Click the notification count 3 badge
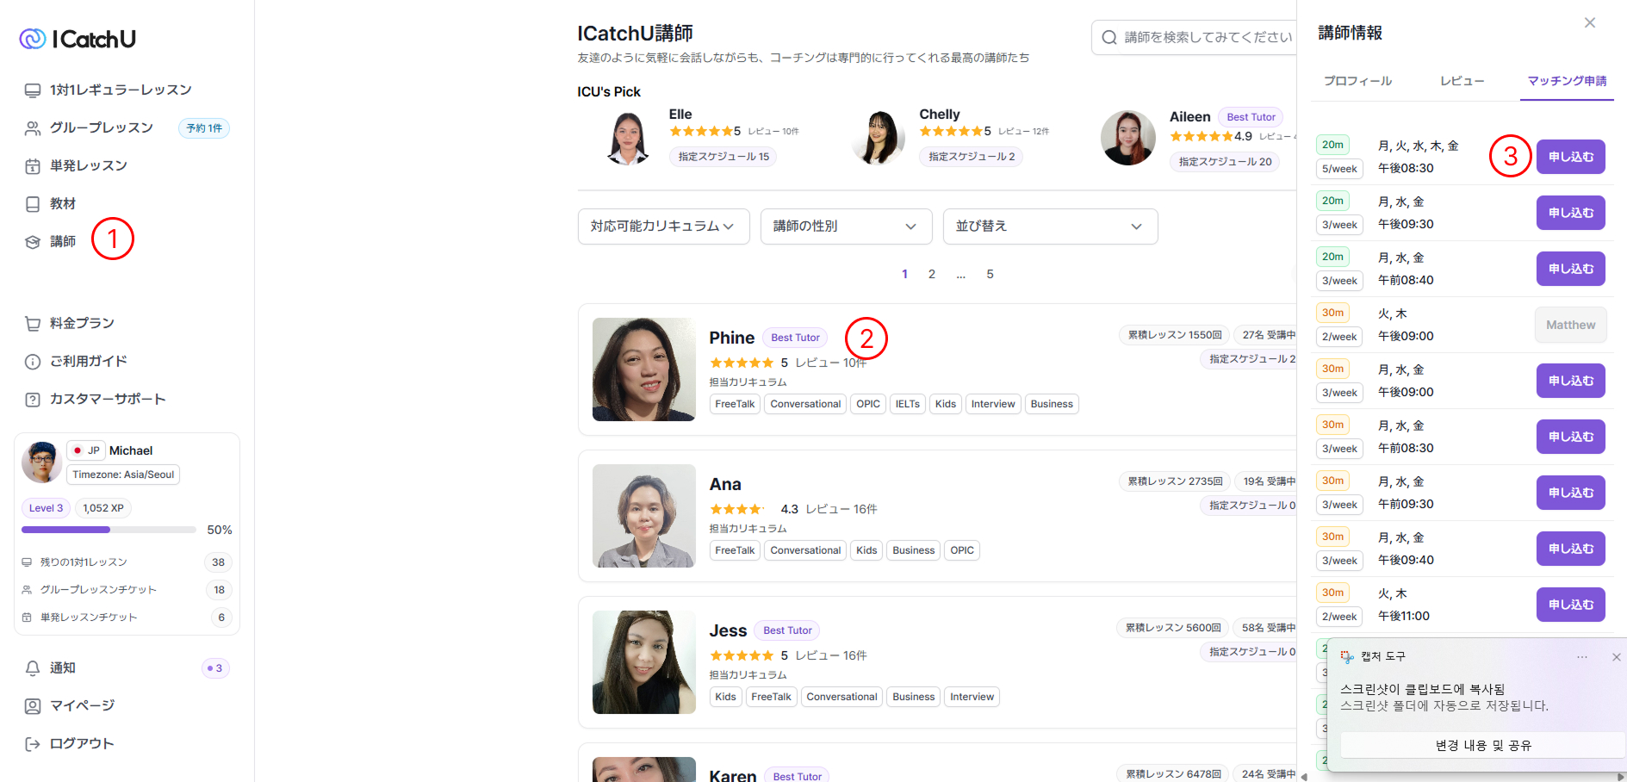This screenshot has width=1627, height=782. click(x=215, y=668)
